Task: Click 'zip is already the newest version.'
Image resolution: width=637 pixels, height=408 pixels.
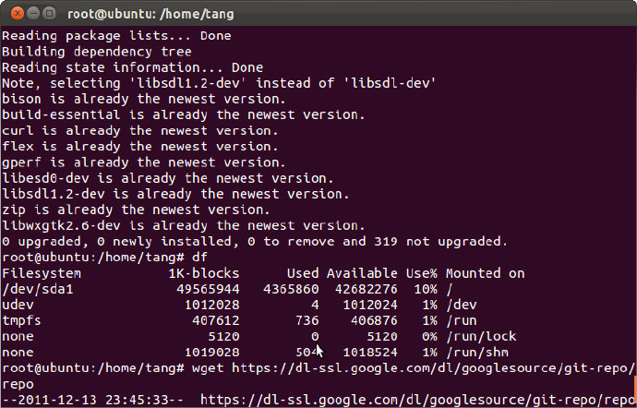Action: (x=136, y=210)
